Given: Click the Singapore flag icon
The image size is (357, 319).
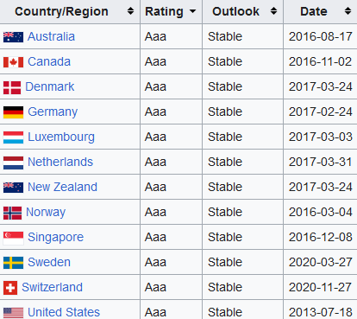Looking at the screenshot, I should tap(13, 238).
